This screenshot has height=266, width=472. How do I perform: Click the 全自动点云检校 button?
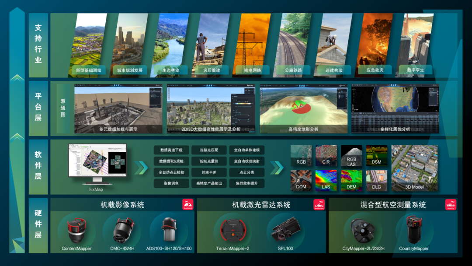point(171,172)
